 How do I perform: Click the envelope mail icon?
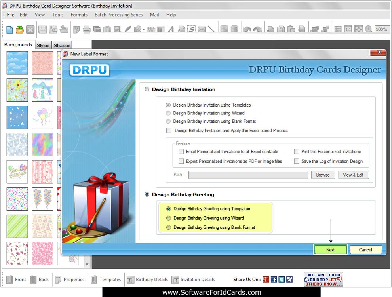[202, 29]
